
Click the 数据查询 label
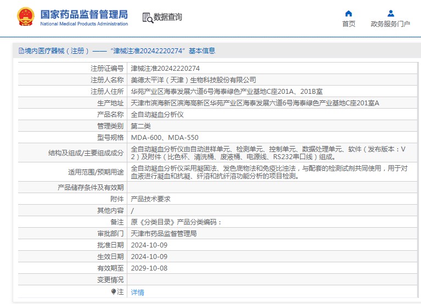[x=168, y=17]
